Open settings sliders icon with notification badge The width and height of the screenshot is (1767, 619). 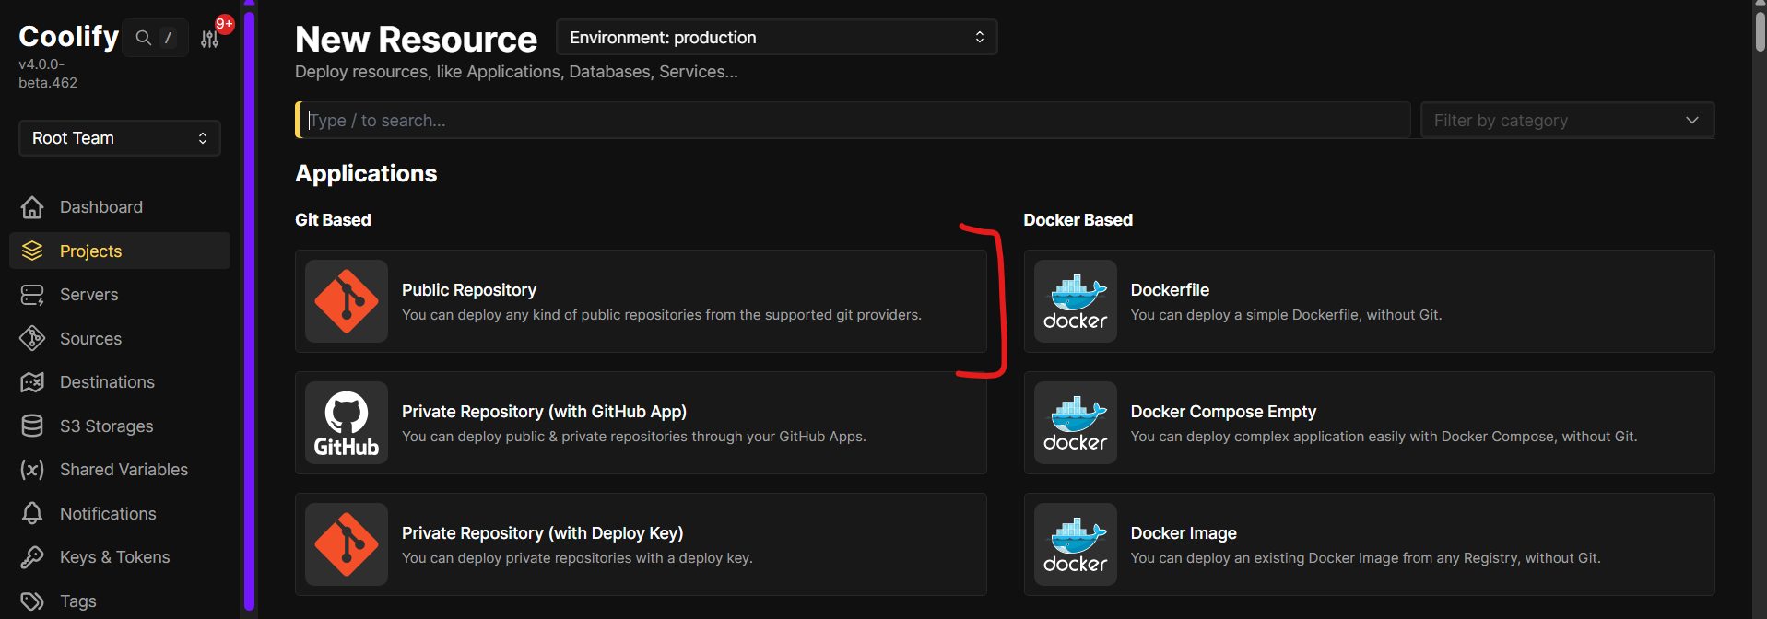(210, 39)
